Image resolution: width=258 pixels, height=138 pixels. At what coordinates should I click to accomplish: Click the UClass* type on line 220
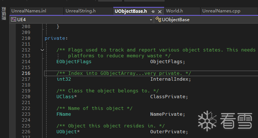click(x=66, y=97)
